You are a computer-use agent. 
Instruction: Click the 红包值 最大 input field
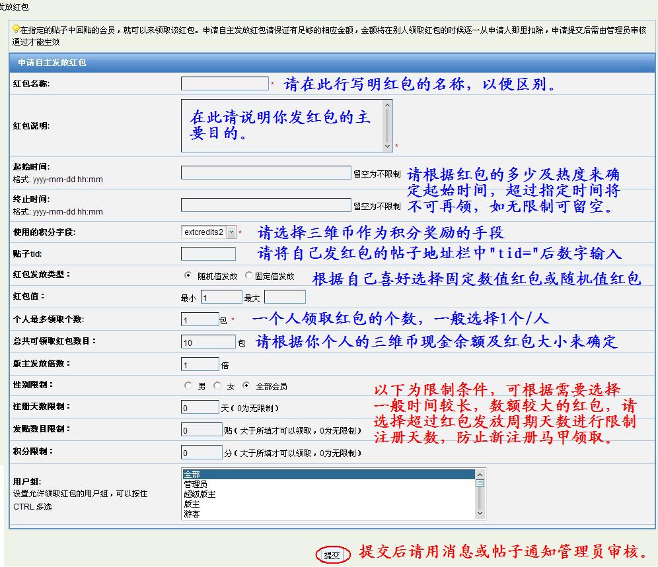tap(285, 297)
